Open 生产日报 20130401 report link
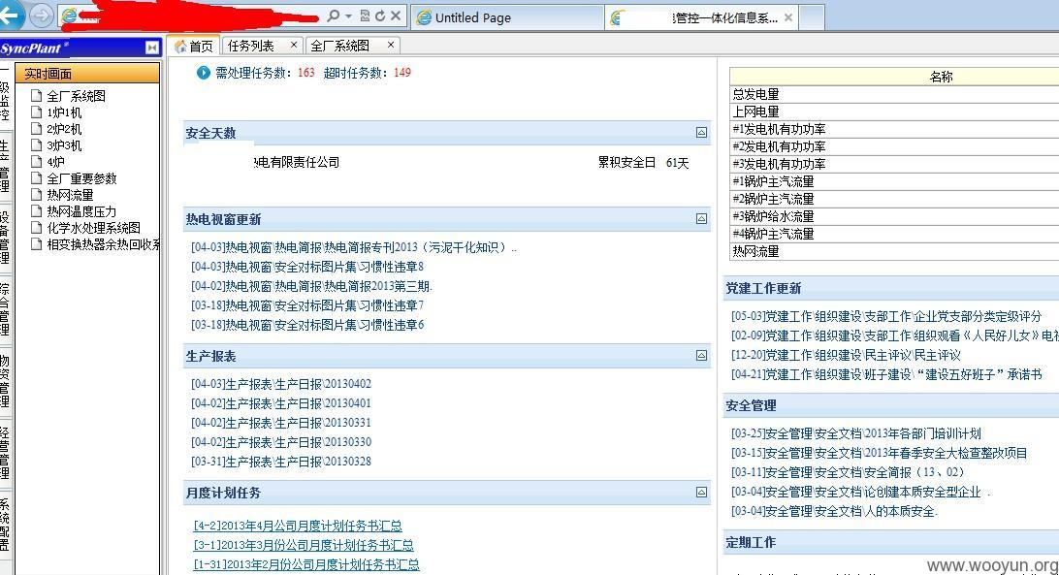This screenshot has height=575, width=1059. pyautogui.click(x=281, y=403)
